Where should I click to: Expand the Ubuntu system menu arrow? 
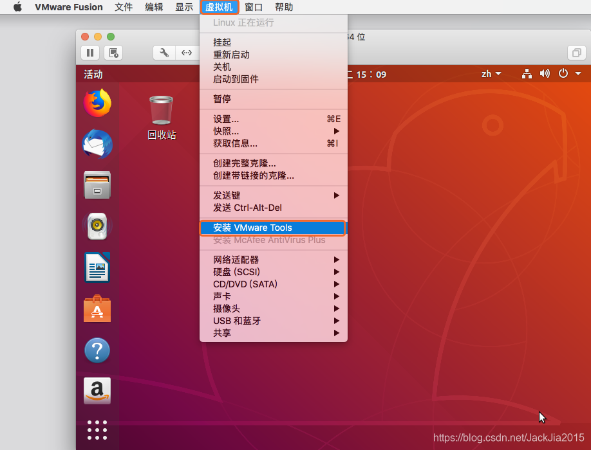coord(578,74)
